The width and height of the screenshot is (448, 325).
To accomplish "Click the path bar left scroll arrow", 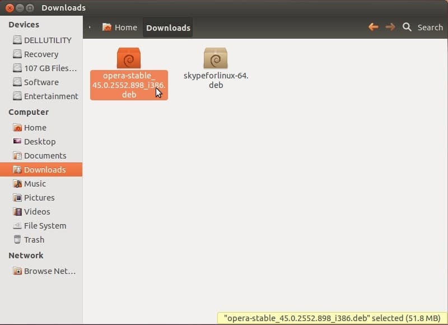I will click(90, 27).
